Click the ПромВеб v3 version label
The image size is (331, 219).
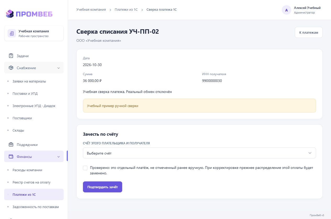(317, 215)
